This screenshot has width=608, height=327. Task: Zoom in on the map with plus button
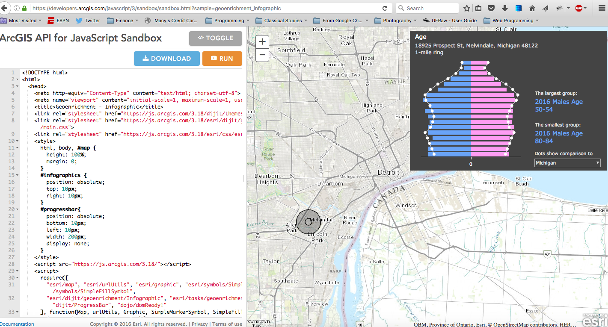coord(262,42)
